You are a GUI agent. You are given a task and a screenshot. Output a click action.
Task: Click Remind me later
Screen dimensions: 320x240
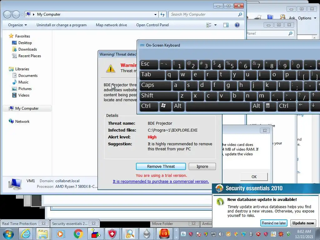pos(274,223)
